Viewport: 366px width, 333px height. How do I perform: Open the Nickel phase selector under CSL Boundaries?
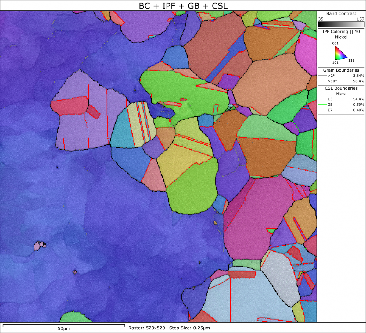[341, 94]
